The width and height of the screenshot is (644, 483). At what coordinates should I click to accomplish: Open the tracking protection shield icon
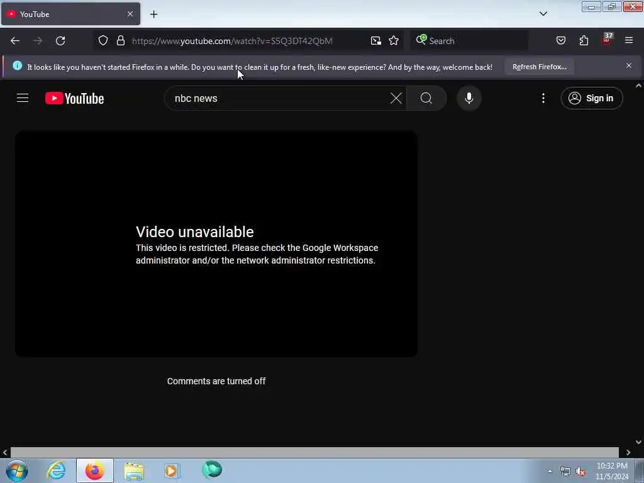[103, 40]
